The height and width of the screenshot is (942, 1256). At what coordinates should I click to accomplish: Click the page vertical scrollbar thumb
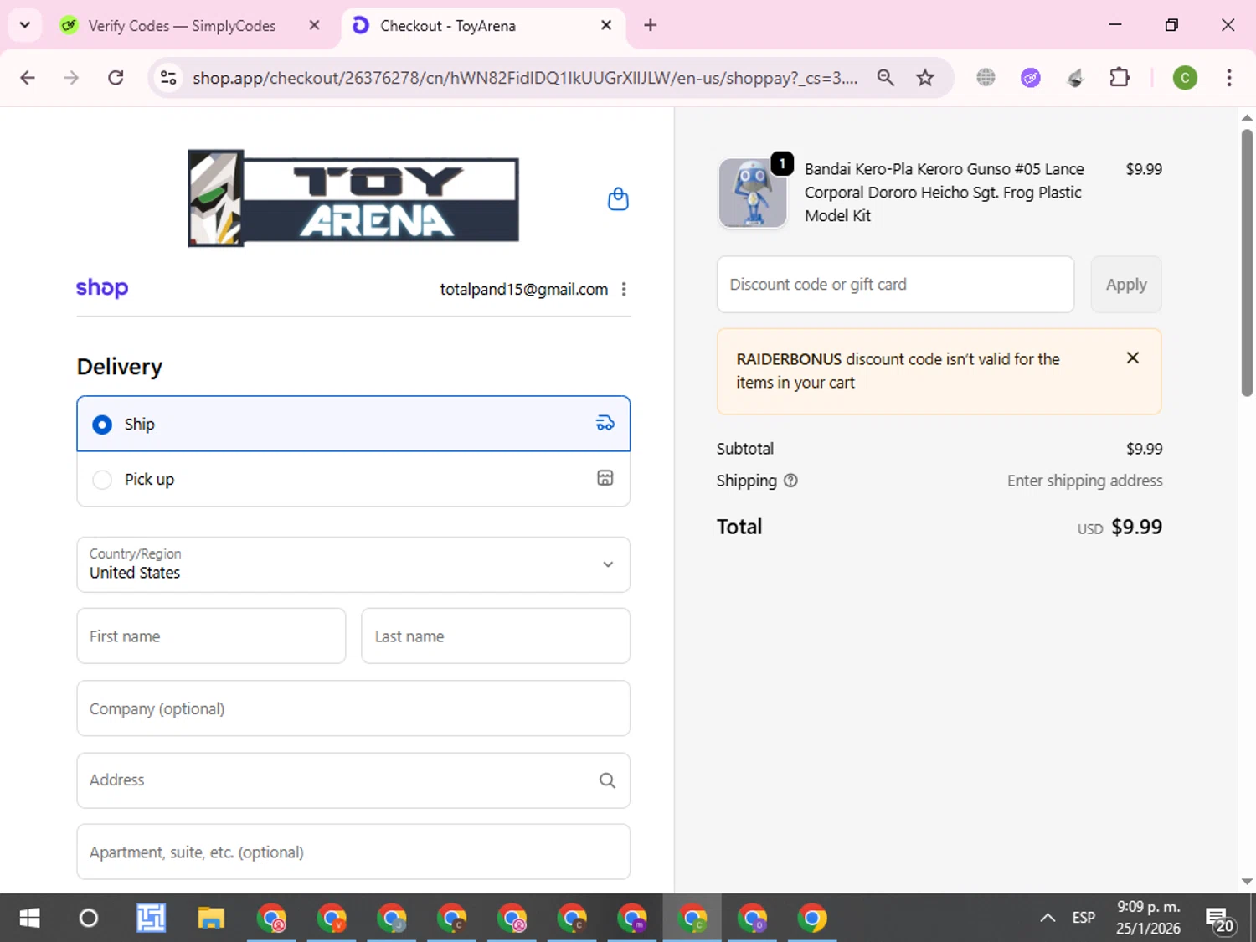[1247, 262]
